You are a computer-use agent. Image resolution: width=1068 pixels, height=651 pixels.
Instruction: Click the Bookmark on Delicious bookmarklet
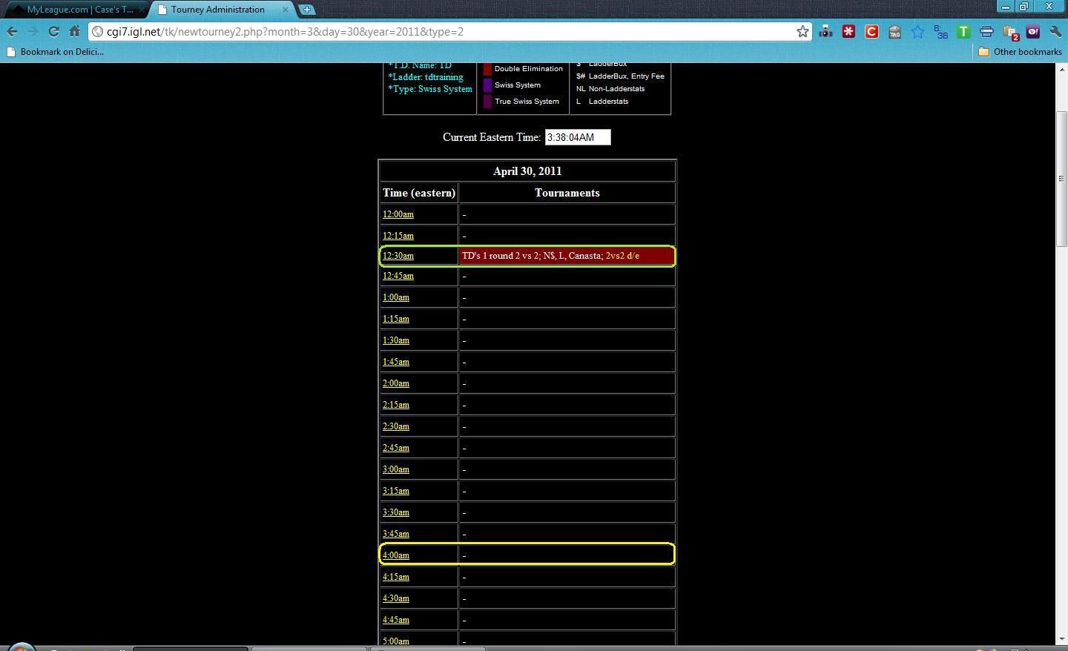pyautogui.click(x=56, y=52)
